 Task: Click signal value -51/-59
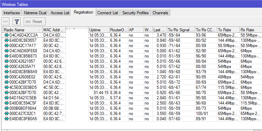pyautogui.click(x=174, y=56)
